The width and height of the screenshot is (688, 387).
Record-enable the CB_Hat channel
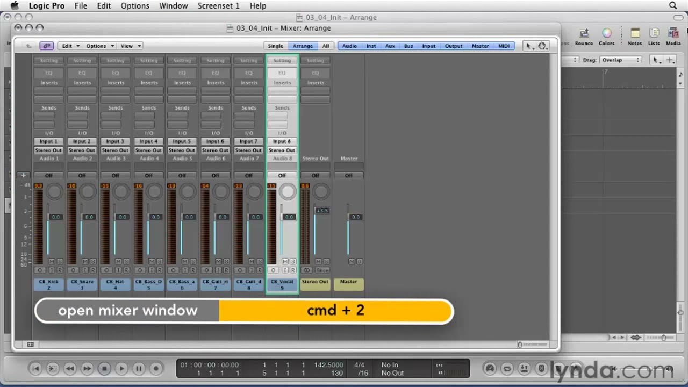tap(126, 270)
